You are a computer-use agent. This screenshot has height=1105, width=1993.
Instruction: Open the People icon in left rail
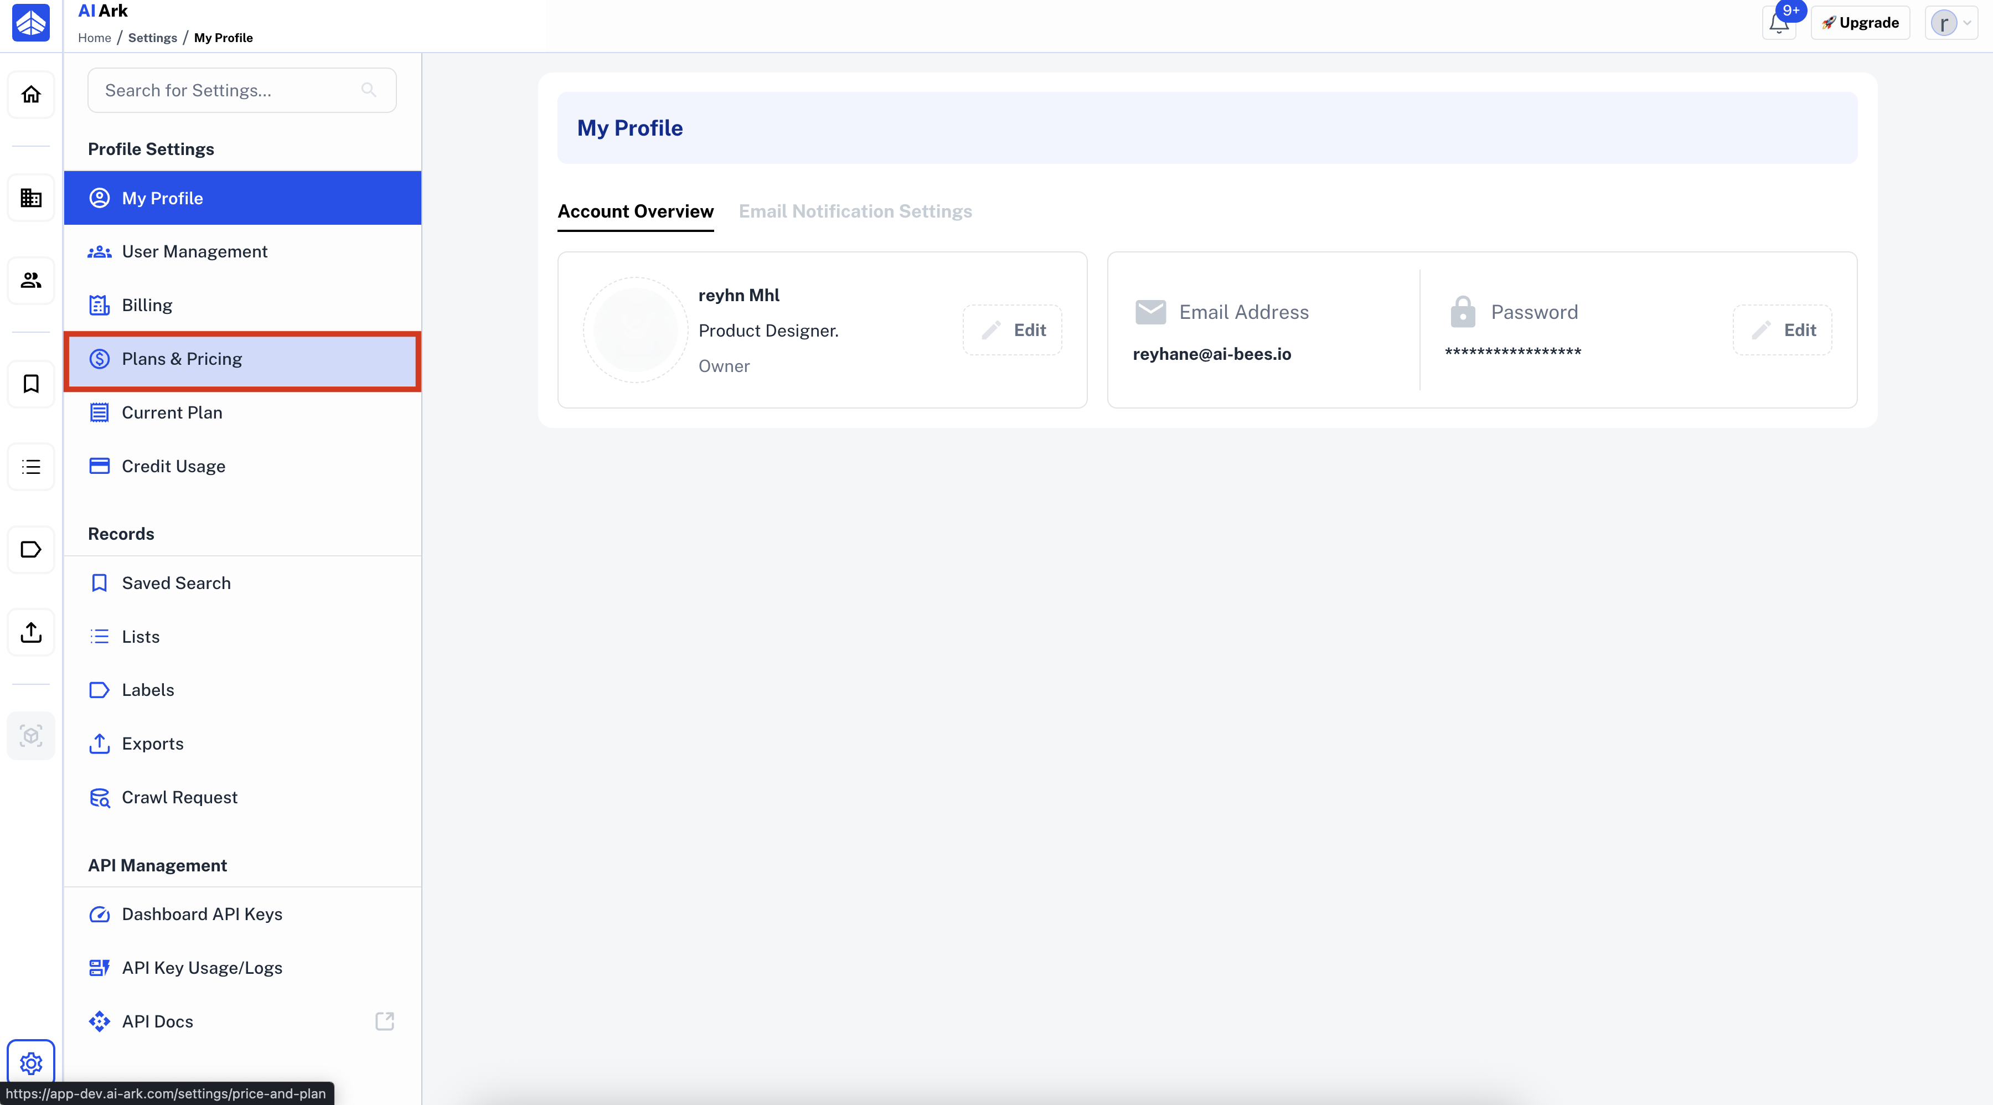31,280
